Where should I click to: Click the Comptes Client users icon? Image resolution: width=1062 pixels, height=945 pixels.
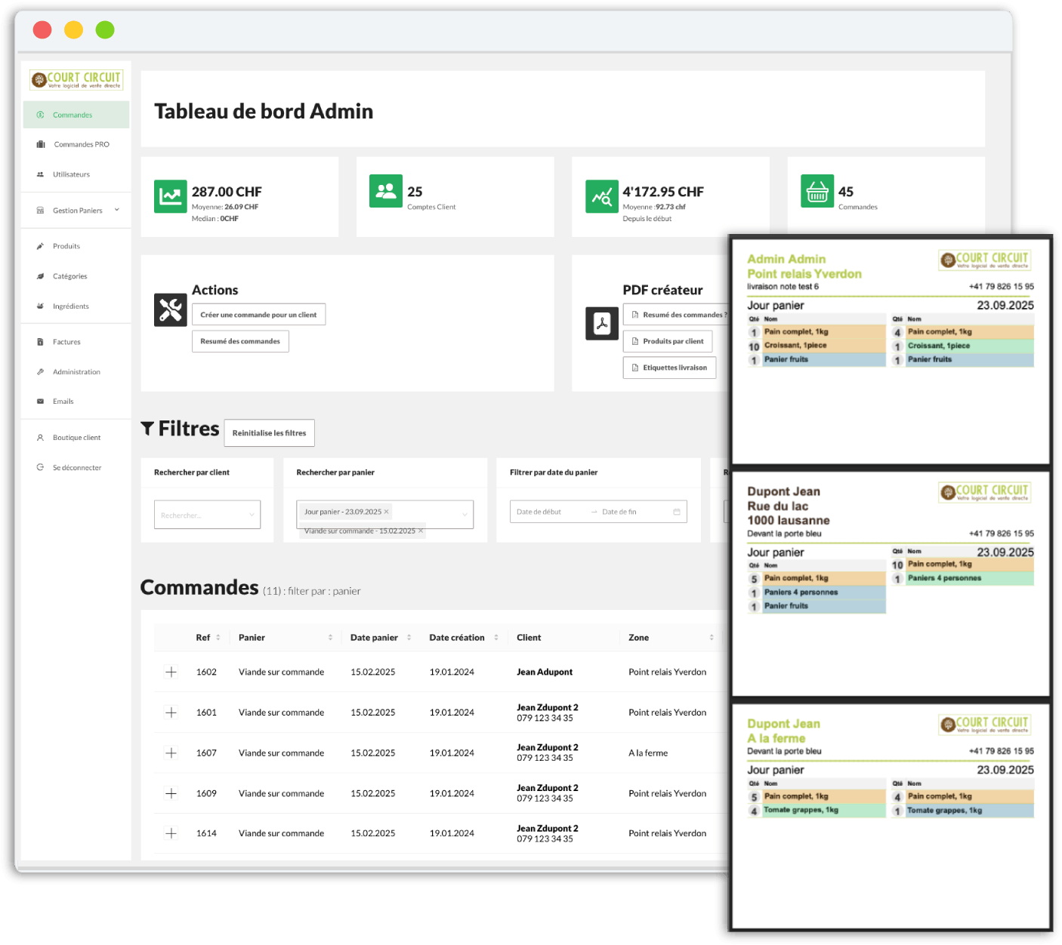385,191
